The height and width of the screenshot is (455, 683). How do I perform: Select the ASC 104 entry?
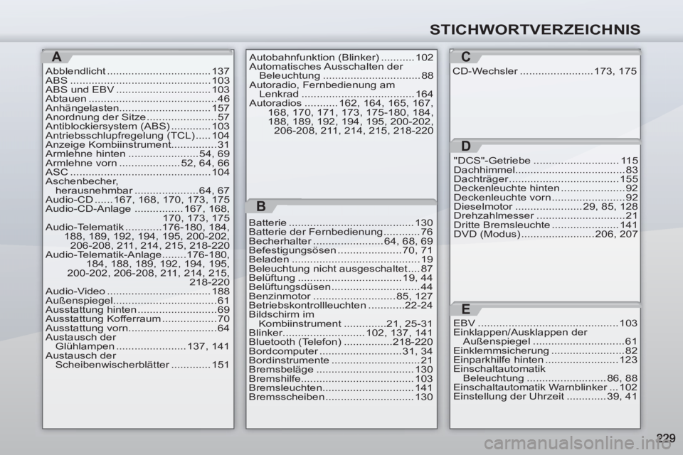tap(137, 172)
